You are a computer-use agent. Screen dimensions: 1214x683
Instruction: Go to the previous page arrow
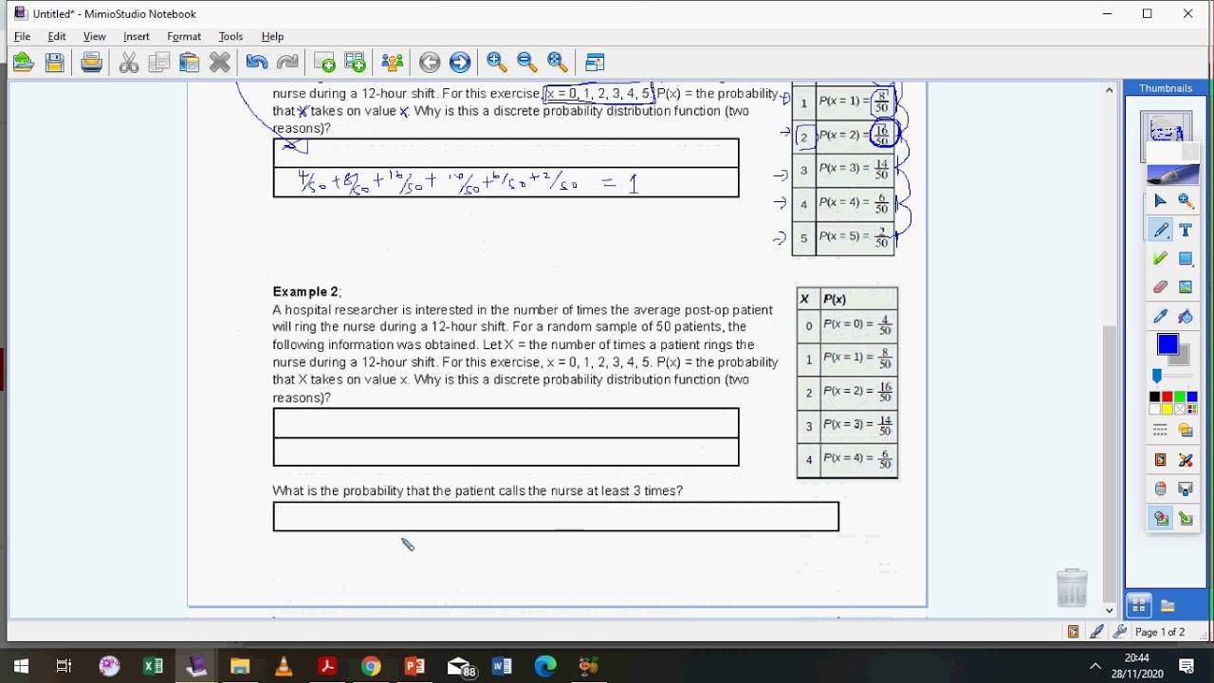coord(430,63)
